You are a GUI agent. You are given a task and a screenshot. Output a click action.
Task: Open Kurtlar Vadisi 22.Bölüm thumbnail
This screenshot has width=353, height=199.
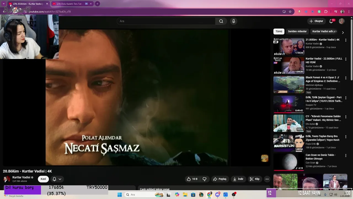click(x=289, y=66)
